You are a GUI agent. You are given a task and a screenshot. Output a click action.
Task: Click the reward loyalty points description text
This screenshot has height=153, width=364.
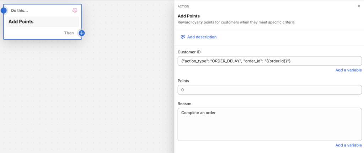(x=236, y=22)
